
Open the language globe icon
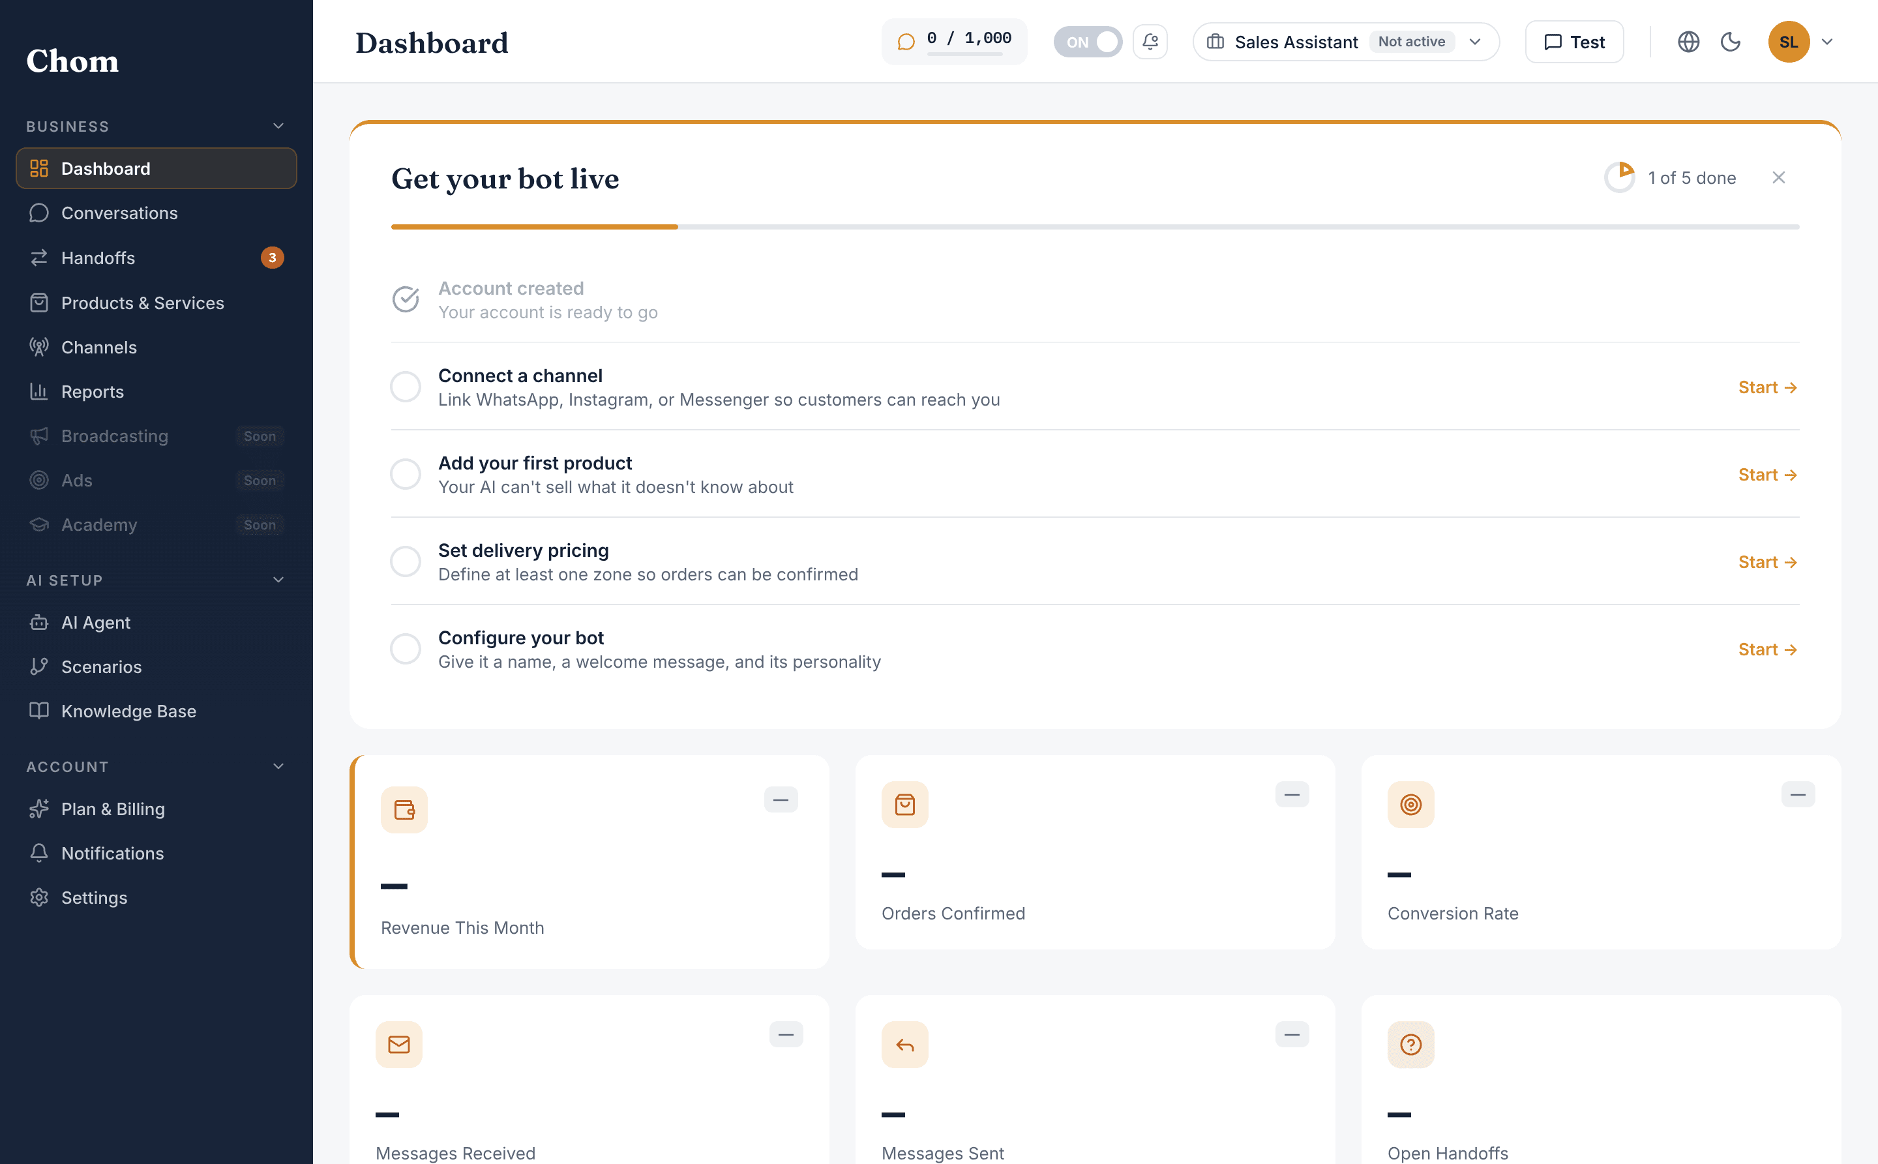coord(1688,42)
